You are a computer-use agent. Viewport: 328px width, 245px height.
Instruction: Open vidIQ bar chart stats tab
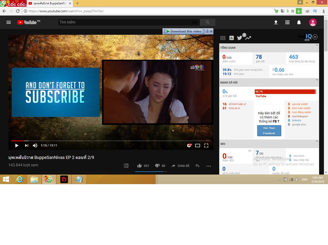coord(232,38)
